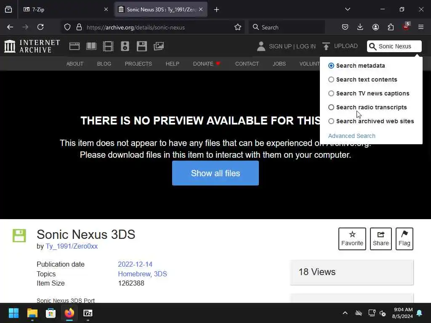
Task: Open the Firefox account icon
Action: coord(375,27)
